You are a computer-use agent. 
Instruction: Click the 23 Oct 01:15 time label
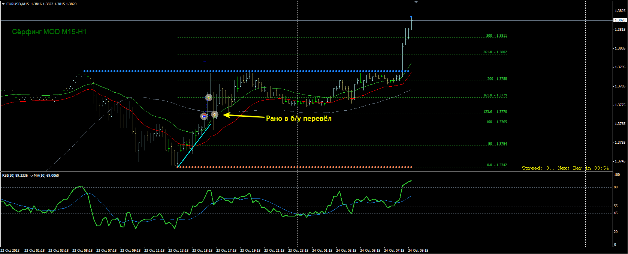[34, 250]
